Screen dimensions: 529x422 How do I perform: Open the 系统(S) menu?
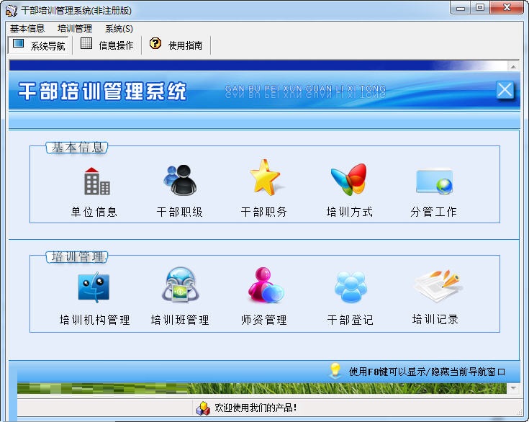click(x=119, y=29)
